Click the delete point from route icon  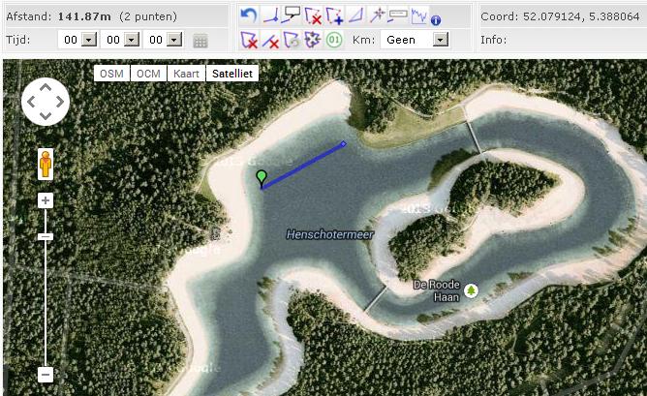click(313, 15)
